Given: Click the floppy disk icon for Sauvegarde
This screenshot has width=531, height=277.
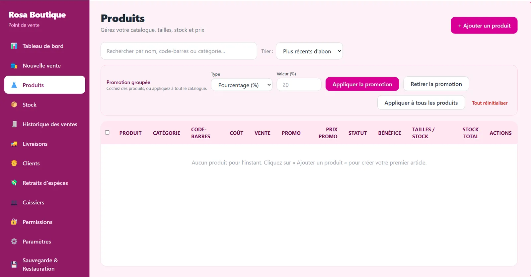Looking at the screenshot, I should (14, 265).
